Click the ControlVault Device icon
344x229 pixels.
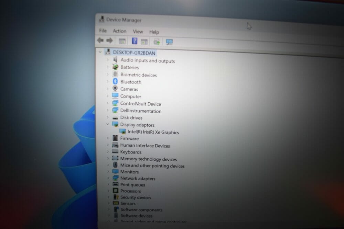click(115, 103)
